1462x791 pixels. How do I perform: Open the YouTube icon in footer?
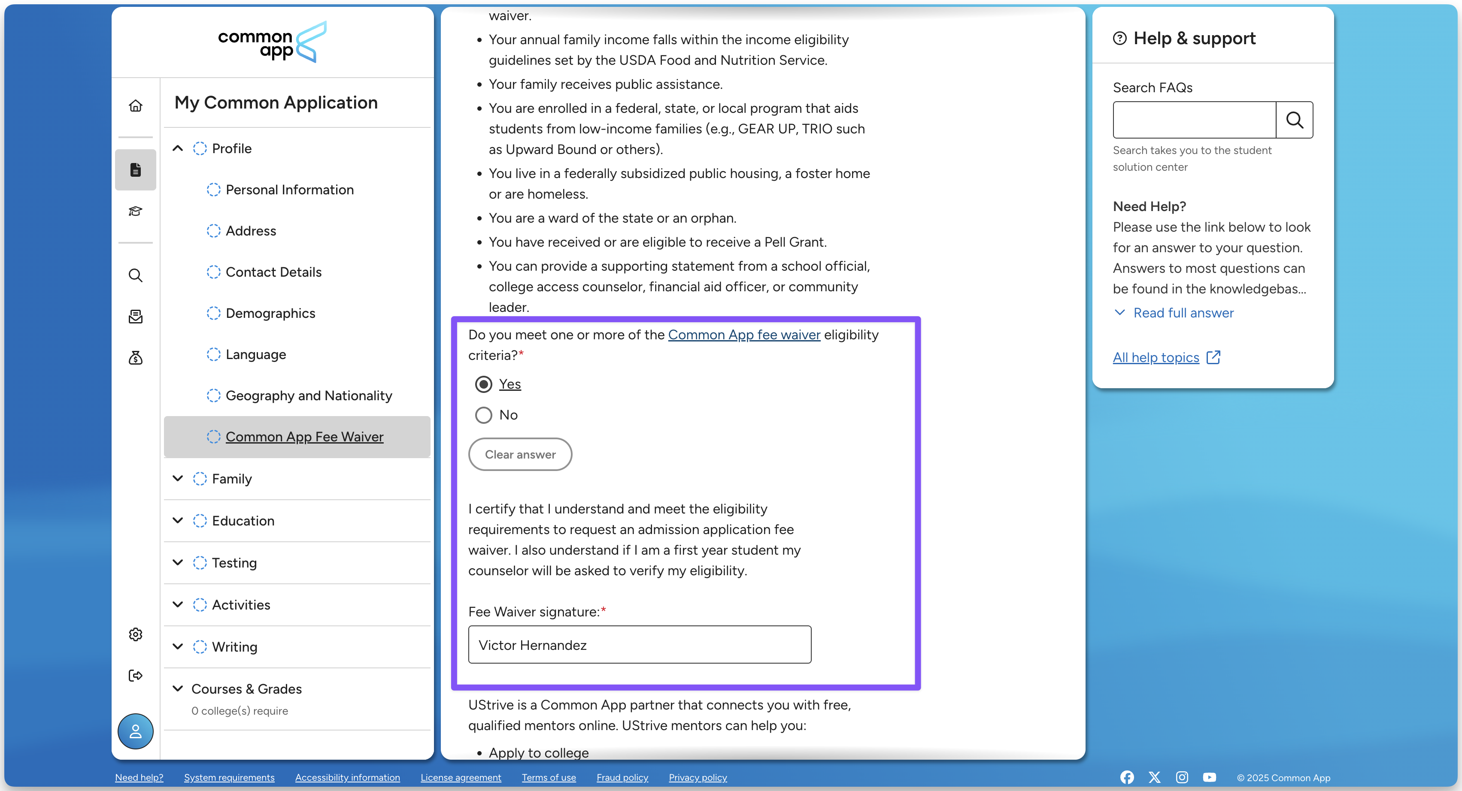1210,777
